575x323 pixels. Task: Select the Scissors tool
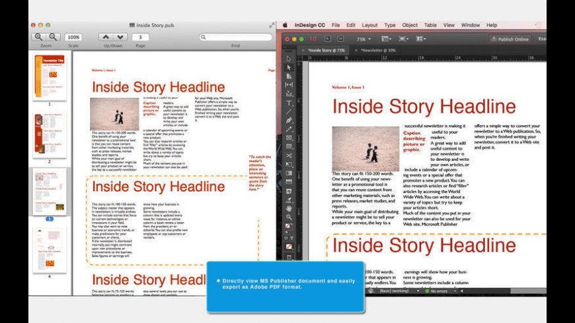click(x=289, y=156)
